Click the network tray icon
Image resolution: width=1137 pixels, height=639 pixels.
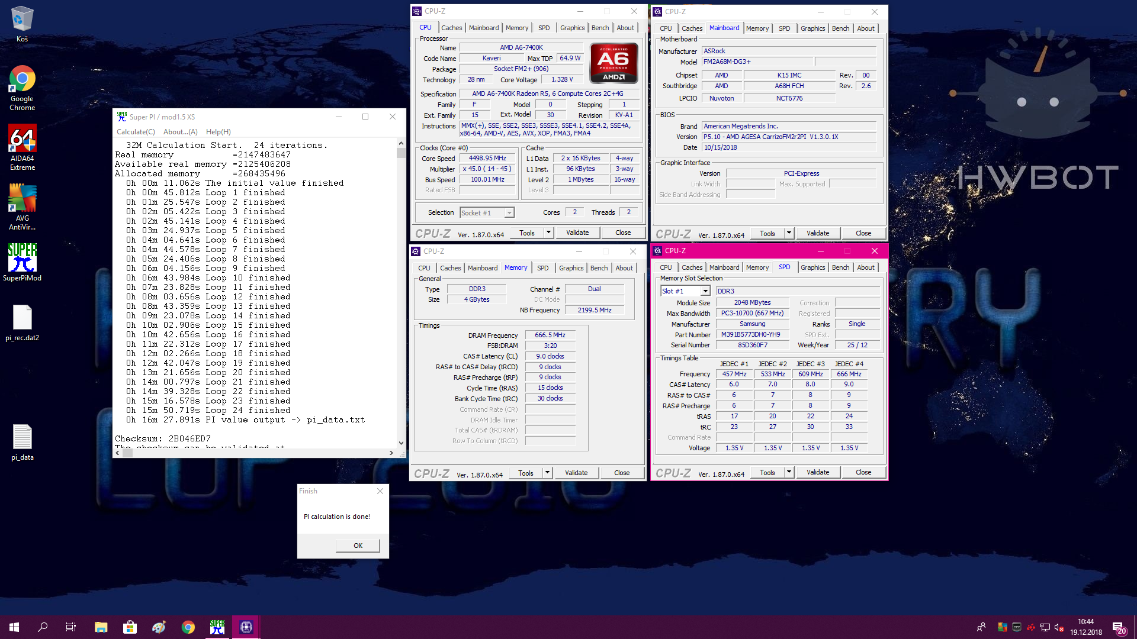click(x=1045, y=627)
